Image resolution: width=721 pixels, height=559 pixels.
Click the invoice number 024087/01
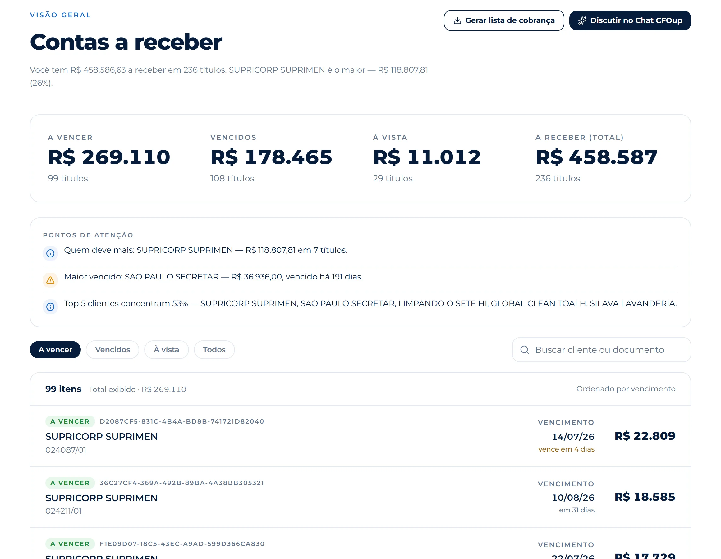[66, 450]
